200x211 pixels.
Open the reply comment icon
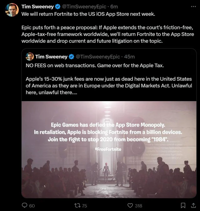[25, 205]
